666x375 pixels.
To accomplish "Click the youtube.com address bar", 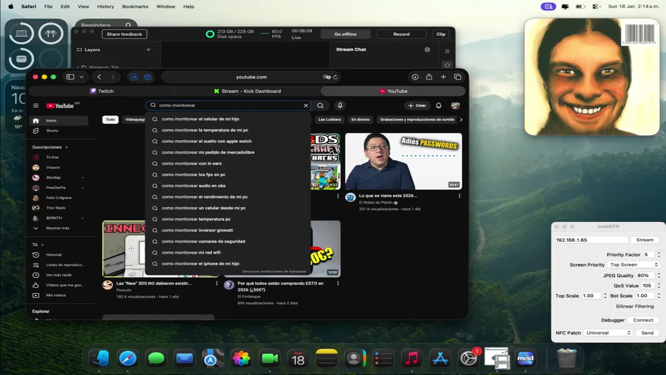I will 251,77.
